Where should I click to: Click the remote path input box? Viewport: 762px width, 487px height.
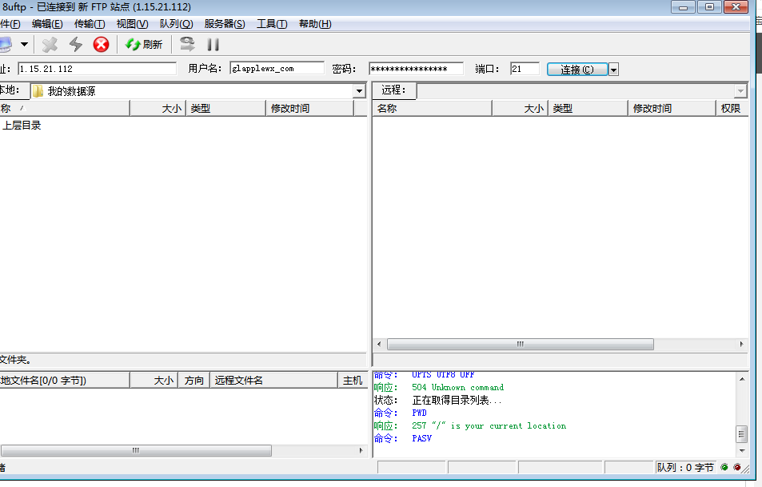[x=576, y=91]
